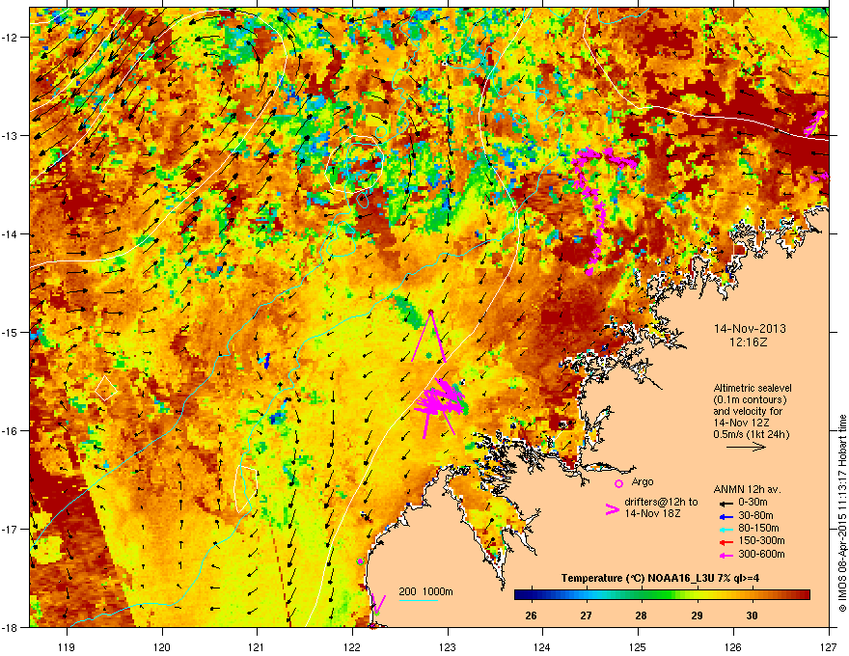Click colorbar tick label 28

641,615
